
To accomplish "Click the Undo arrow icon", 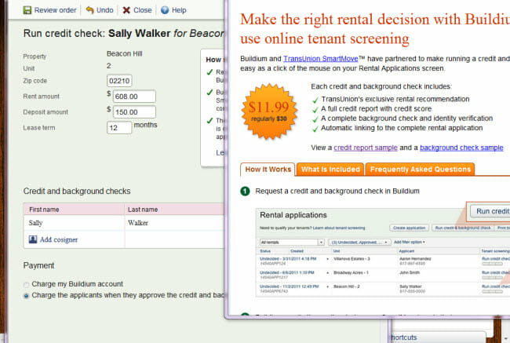I will (90, 10).
